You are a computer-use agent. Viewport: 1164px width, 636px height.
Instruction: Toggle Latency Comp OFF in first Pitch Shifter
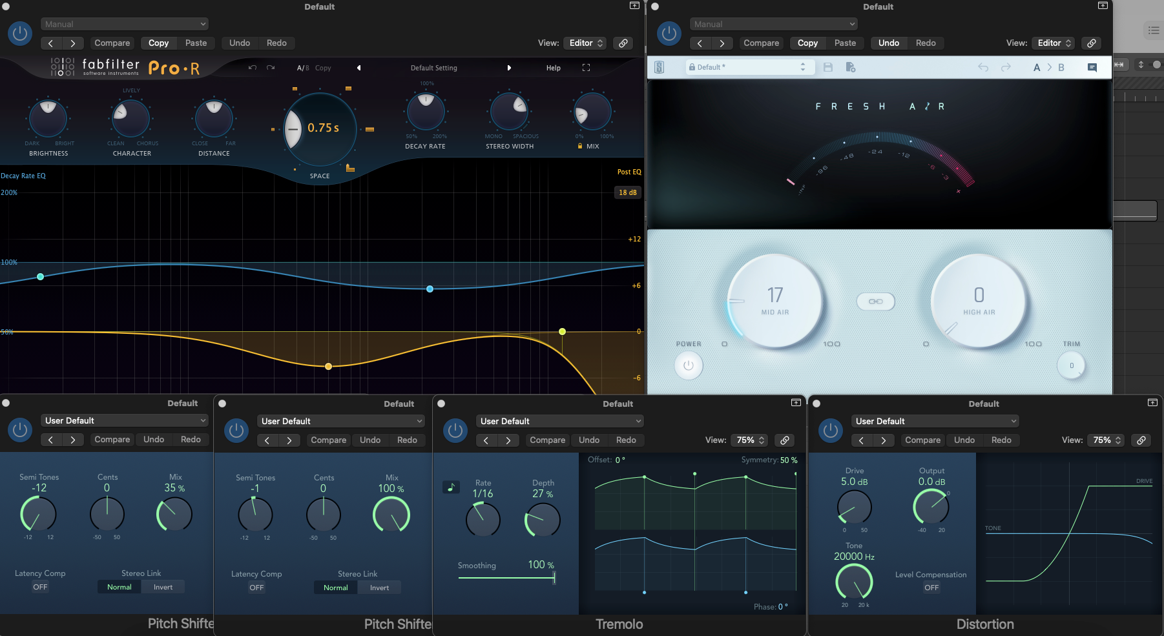pos(40,587)
